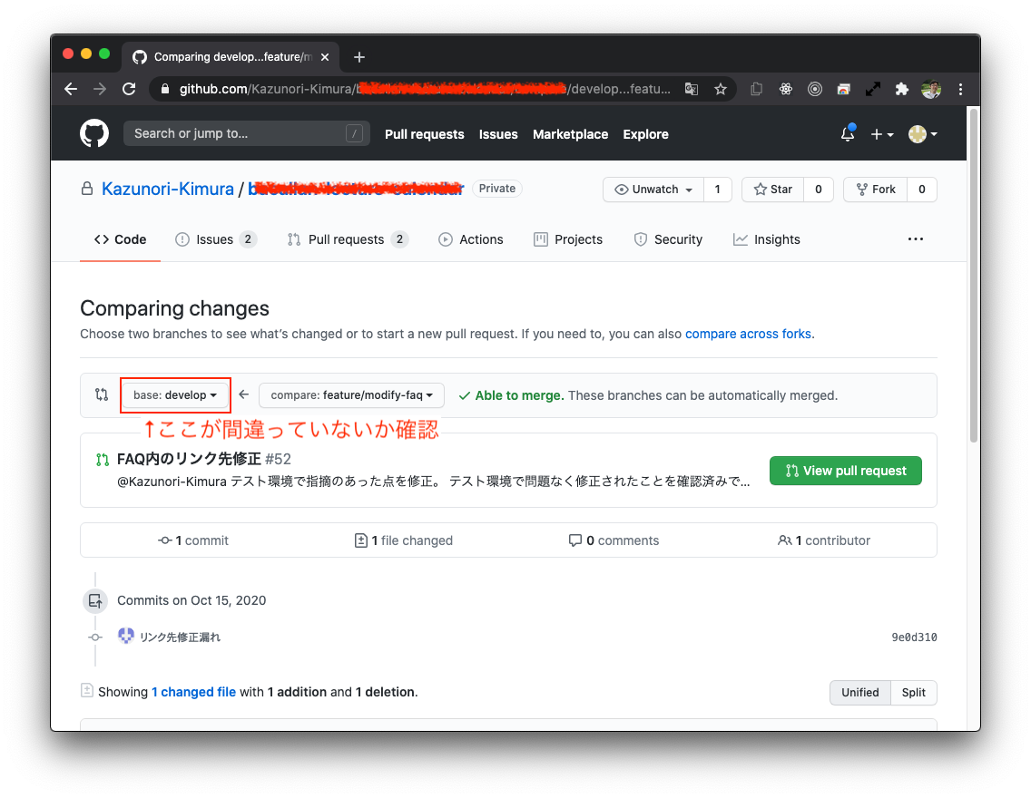The width and height of the screenshot is (1031, 798).
Task: Fork the repository
Action: [x=875, y=190]
